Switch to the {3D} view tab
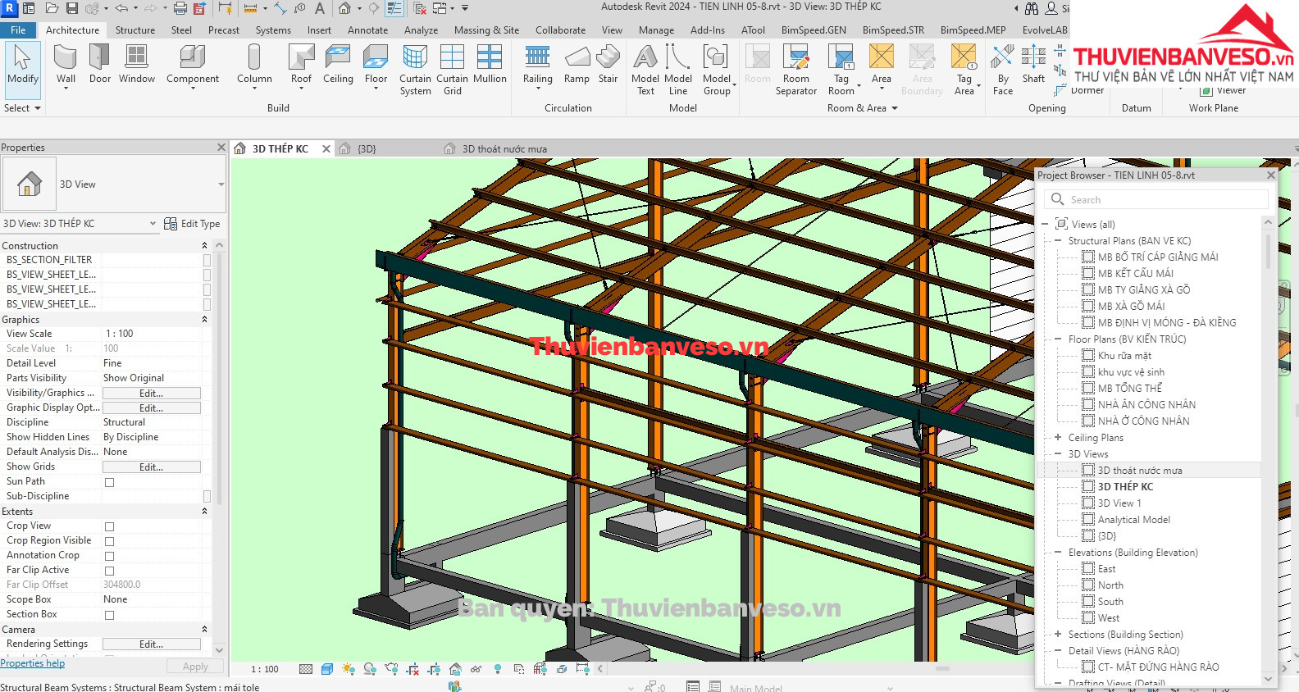 (x=367, y=149)
